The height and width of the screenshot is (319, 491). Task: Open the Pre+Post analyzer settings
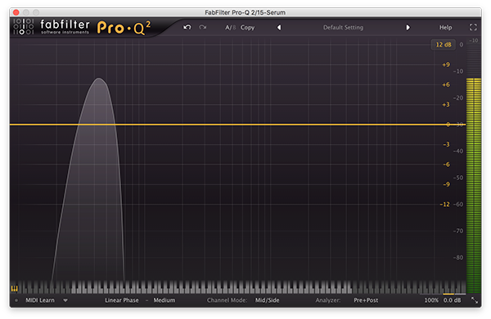(366, 300)
